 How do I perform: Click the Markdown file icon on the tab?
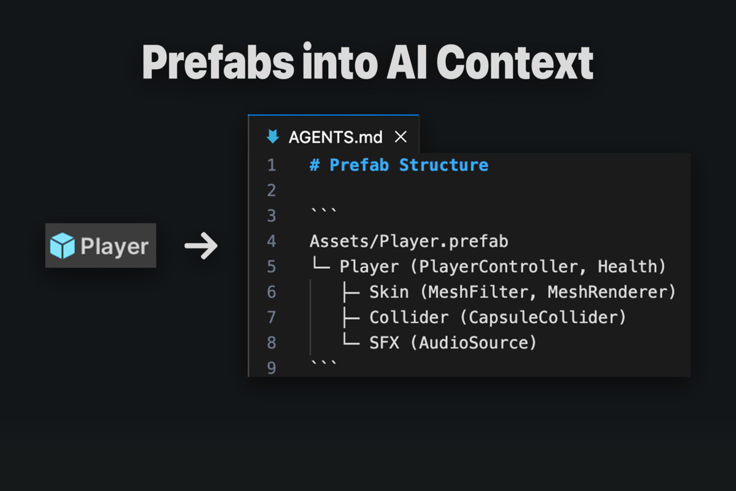pyautogui.click(x=272, y=137)
